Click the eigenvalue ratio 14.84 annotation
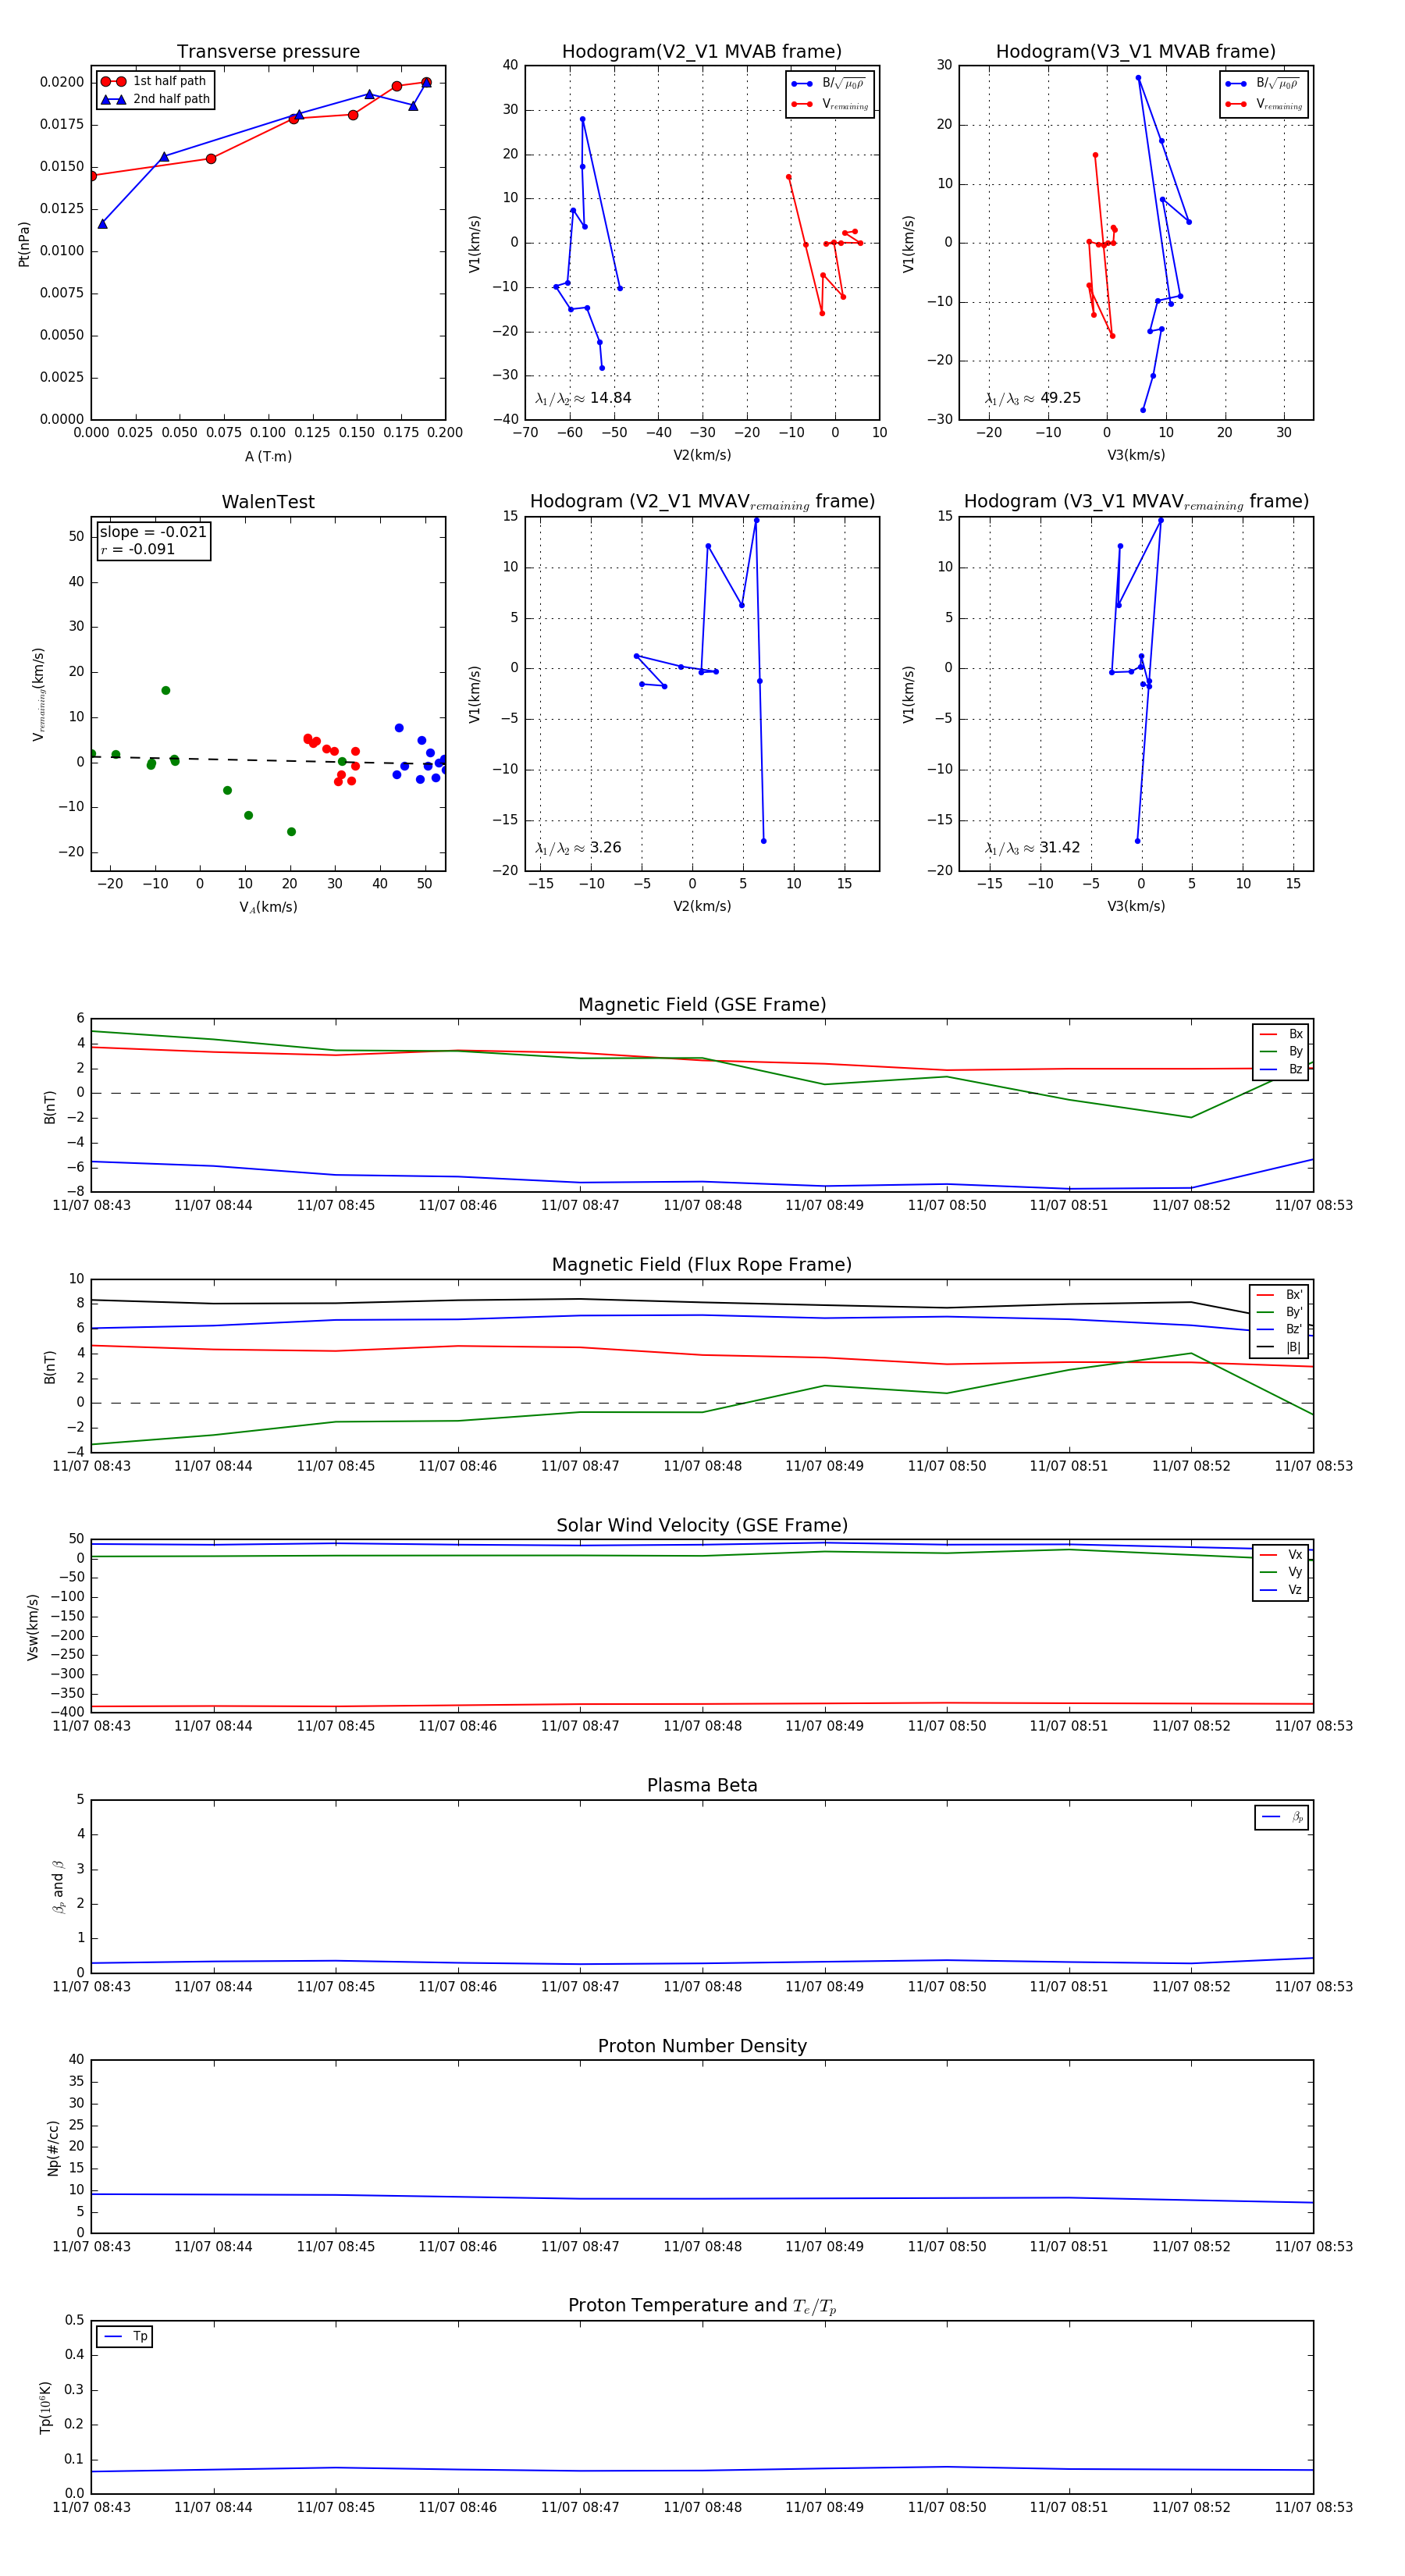Screen dimensions: 1405x2576 583,398
